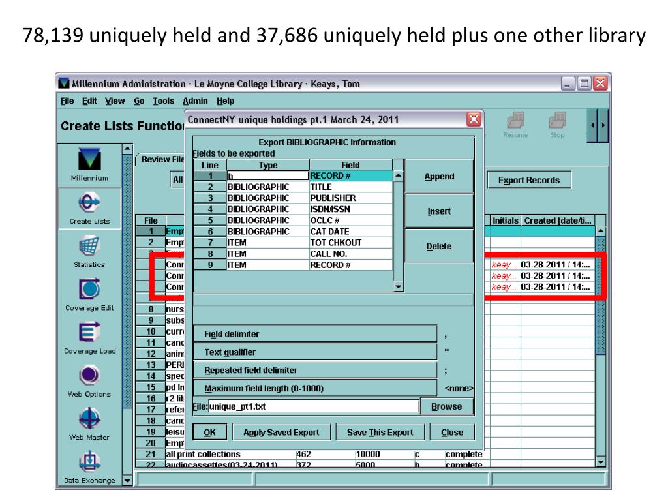The image size is (668, 501).
Task: Click the Resume toolbar icon
Action: (x=515, y=126)
